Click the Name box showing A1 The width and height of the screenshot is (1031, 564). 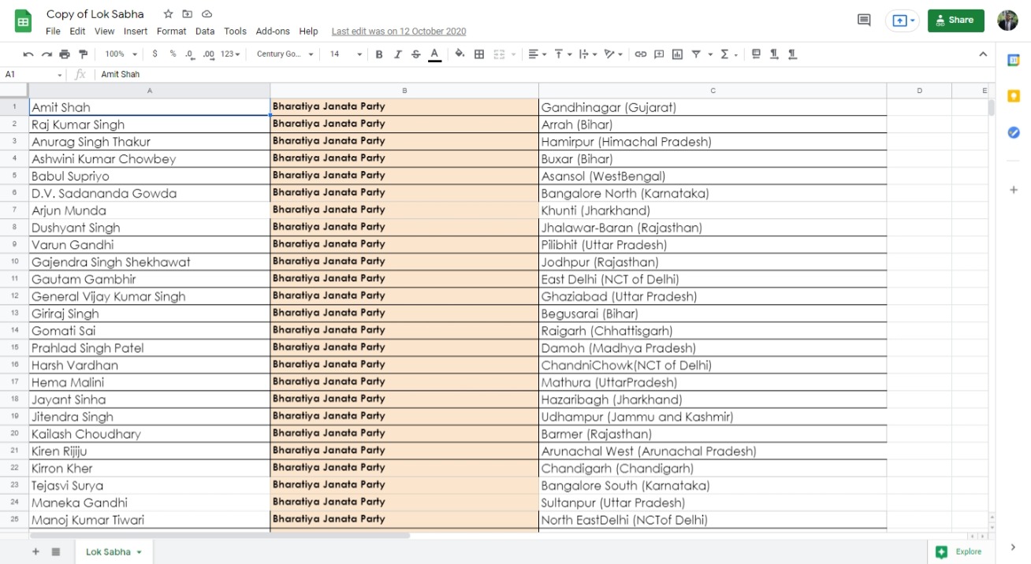coord(34,74)
